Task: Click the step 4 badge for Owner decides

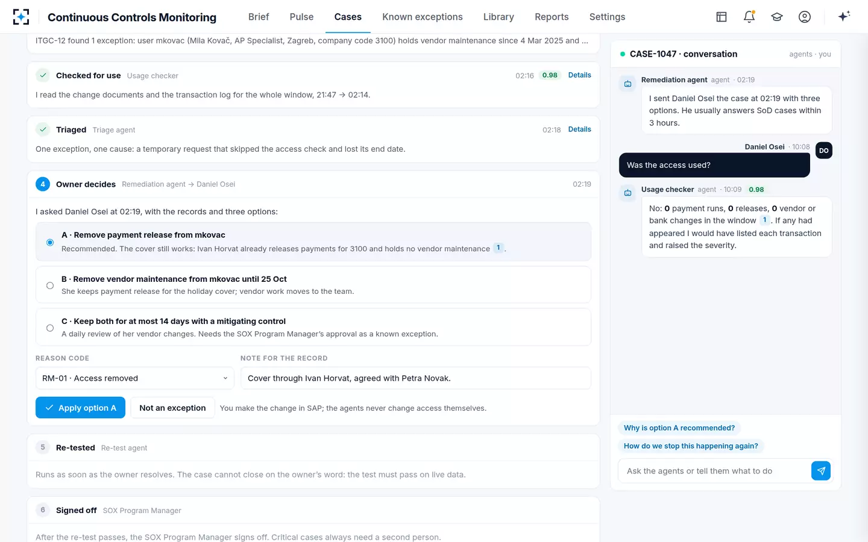Action: 43,184
